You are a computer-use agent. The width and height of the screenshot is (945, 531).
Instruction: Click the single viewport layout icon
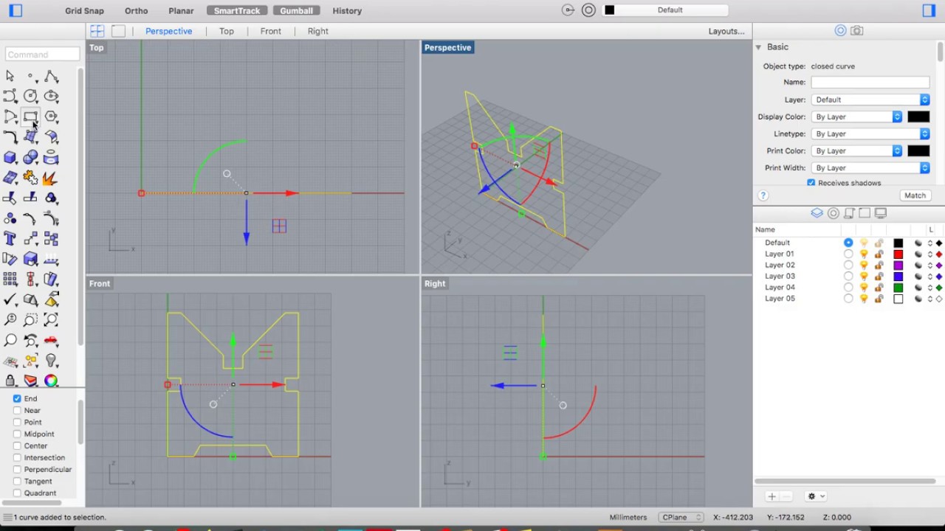[x=118, y=31]
